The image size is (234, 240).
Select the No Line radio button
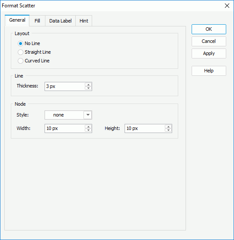tap(20, 43)
